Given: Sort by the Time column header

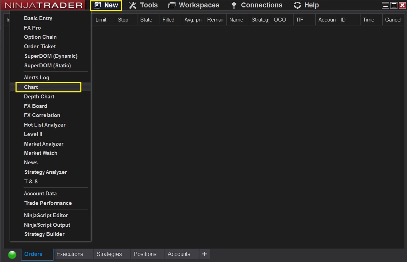Looking at the screenshot, I should [371, 20].
